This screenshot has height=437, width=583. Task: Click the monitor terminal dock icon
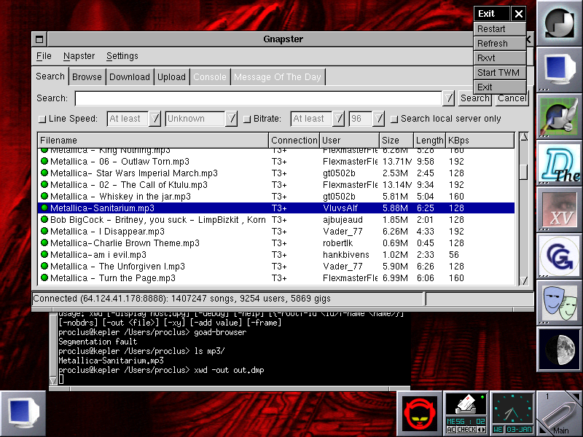[559, 71]
